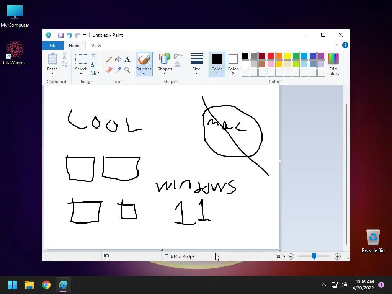Screen dimensions: 392x294
Task: Pick the purple color swatch
Action: click(321, 56)
